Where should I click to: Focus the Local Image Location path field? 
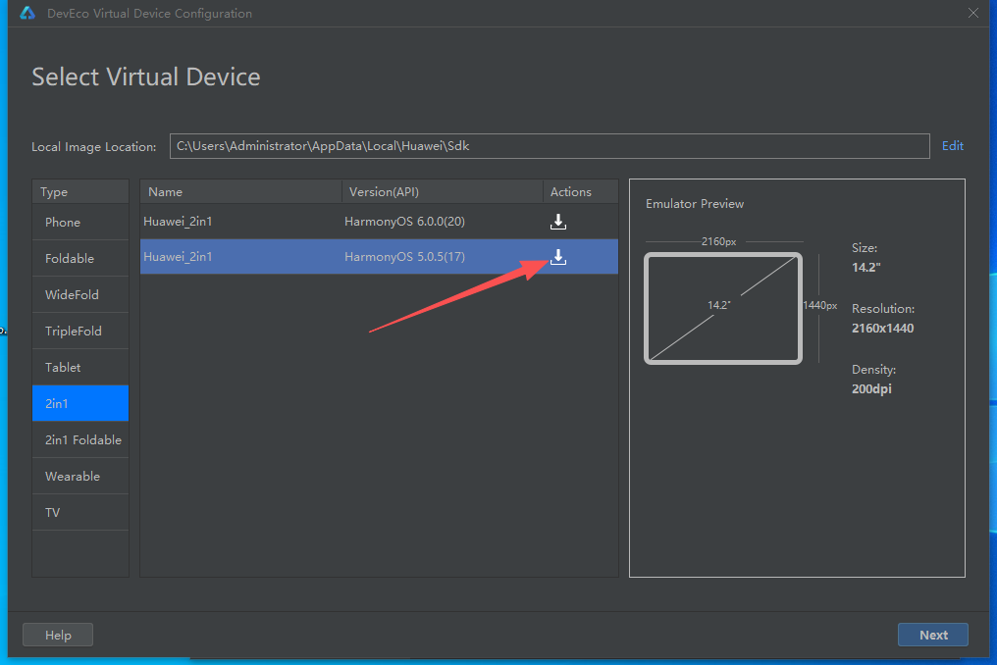point(550,145)
